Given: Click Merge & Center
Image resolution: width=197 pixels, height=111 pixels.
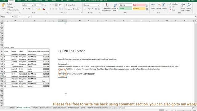Looking at the screenshot, I should click(73, 9).
